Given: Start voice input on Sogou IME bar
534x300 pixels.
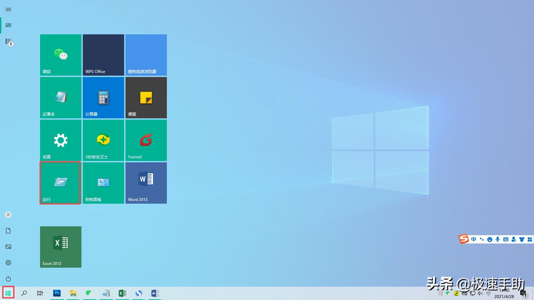Looking at the screenshot, I should pos(498,239).
